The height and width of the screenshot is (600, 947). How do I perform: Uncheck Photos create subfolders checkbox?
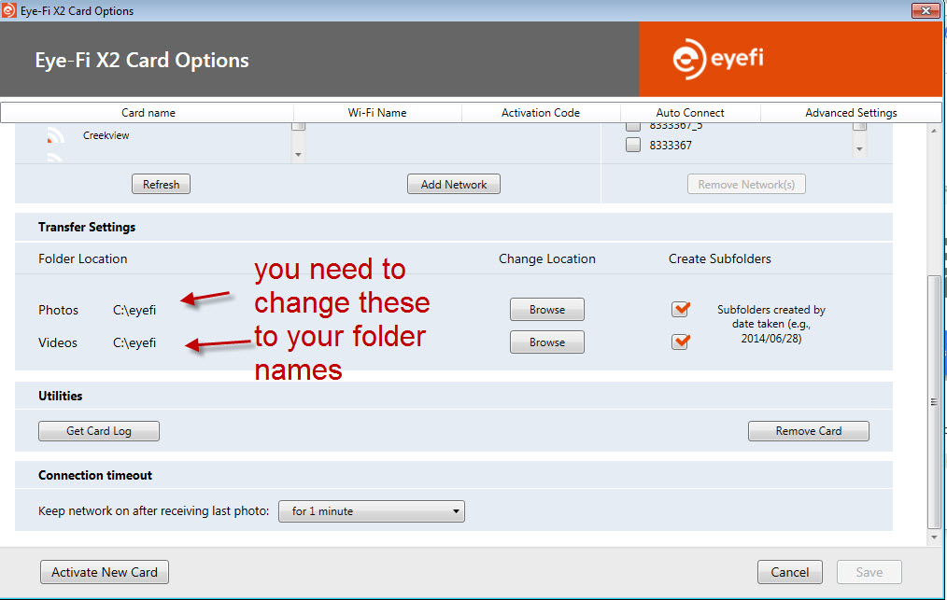point(681,309)
